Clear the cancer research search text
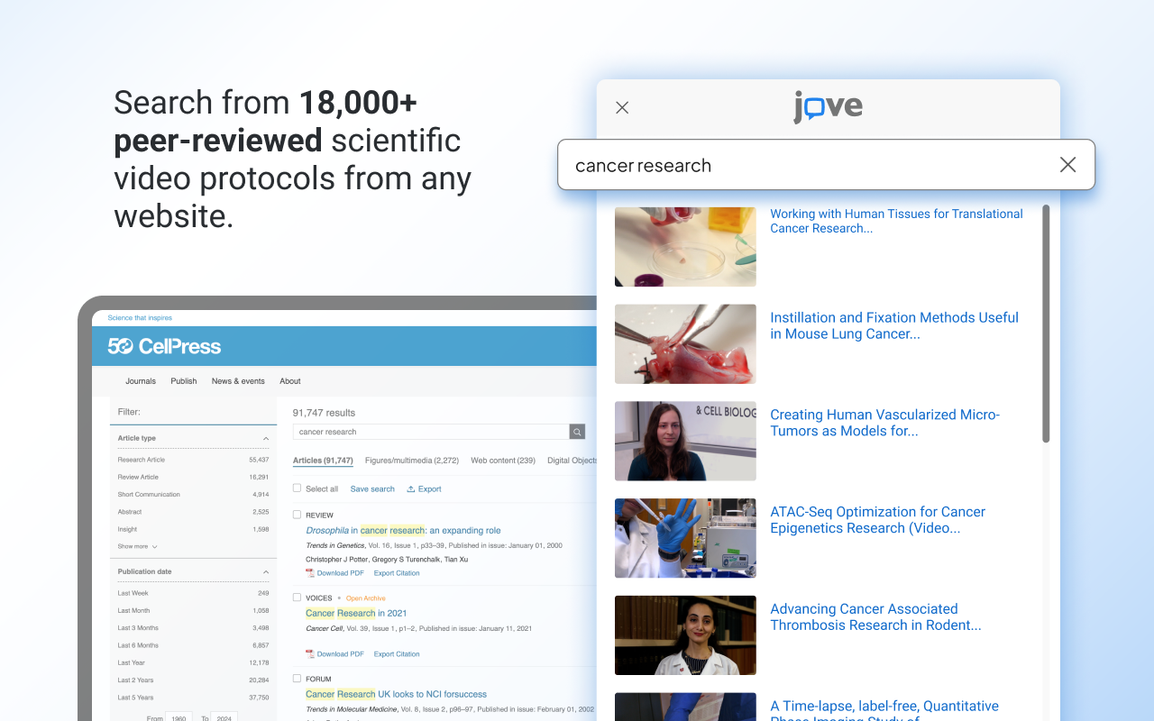The height and width of the screenshot is (721, 1154). click(1067, 164)
